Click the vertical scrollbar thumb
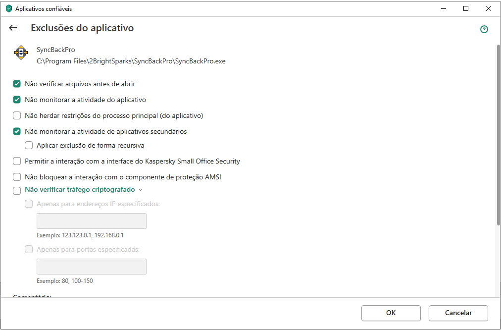 click(498, 134)
